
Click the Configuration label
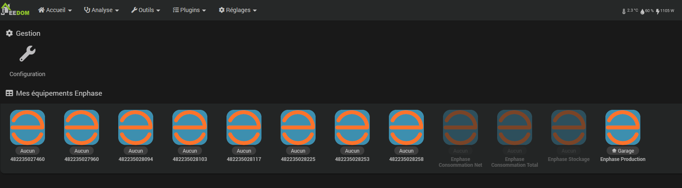(x=27, y=74)
